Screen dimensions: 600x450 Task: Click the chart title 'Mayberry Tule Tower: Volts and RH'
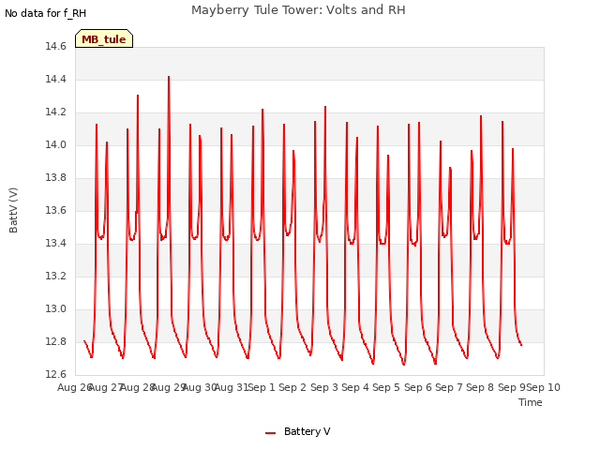[x=298, y=10]
